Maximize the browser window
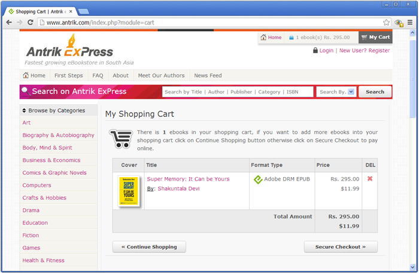This screenshot has height=274, width=419. tap(396, 4)
